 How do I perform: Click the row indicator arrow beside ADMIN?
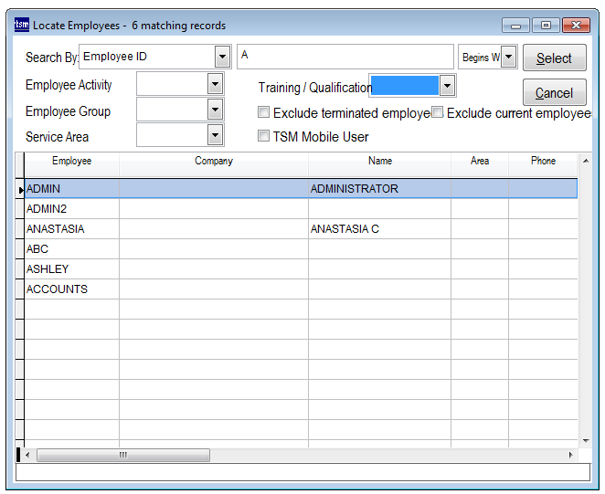20,189
